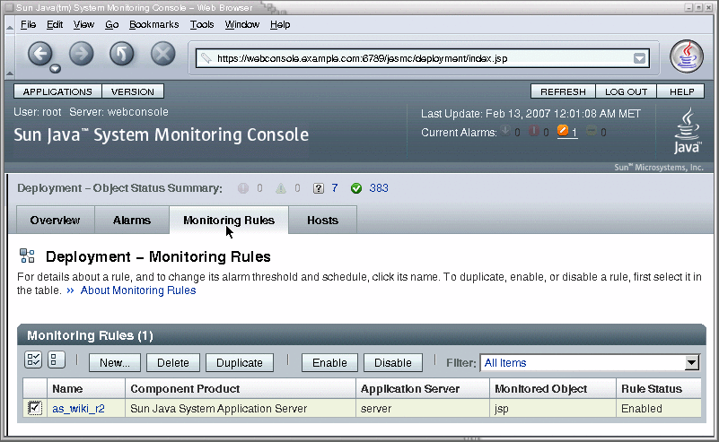
Task: Click the Disable button
Action: [393, 363]
